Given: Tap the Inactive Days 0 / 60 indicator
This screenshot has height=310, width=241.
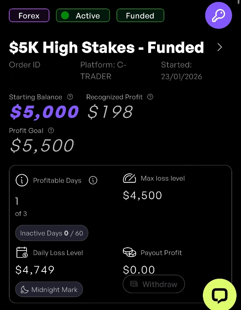Looking at the screenshot, I should pos(51,233).
